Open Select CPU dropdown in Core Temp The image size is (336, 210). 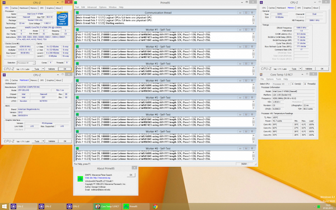click(x=281, y=84)
